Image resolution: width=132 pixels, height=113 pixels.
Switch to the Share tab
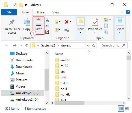pyautogui.click(x=40, y=12)
